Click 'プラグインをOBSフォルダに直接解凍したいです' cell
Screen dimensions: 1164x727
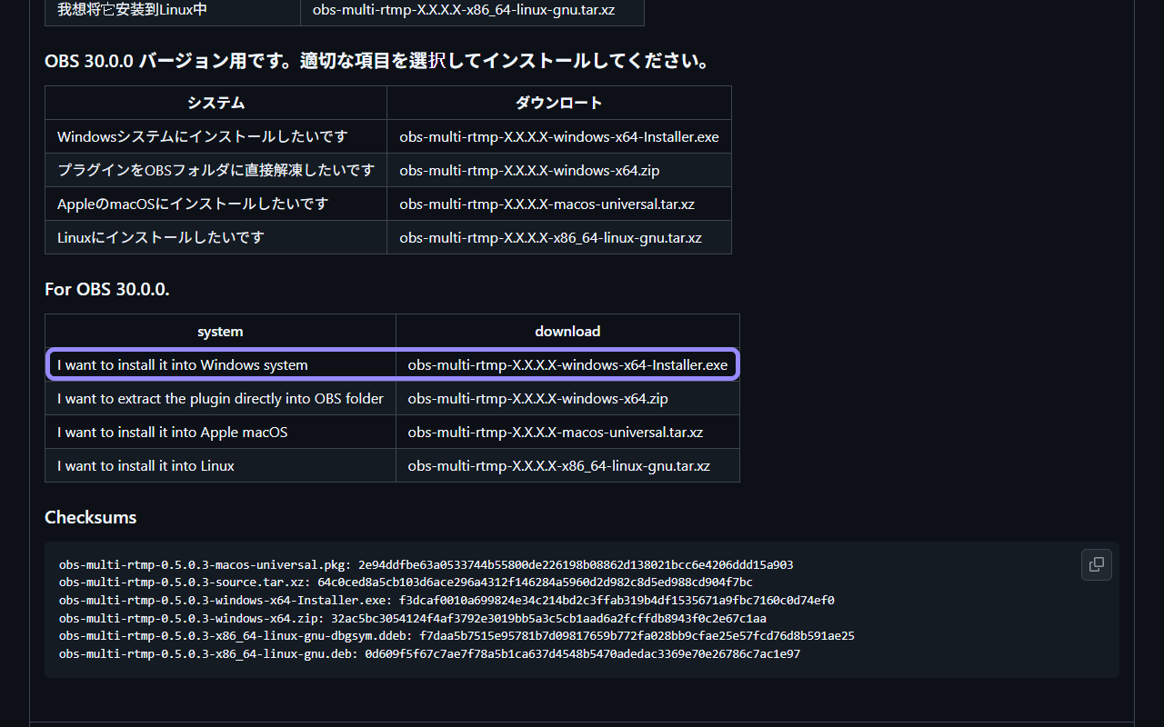click(216, 171)
